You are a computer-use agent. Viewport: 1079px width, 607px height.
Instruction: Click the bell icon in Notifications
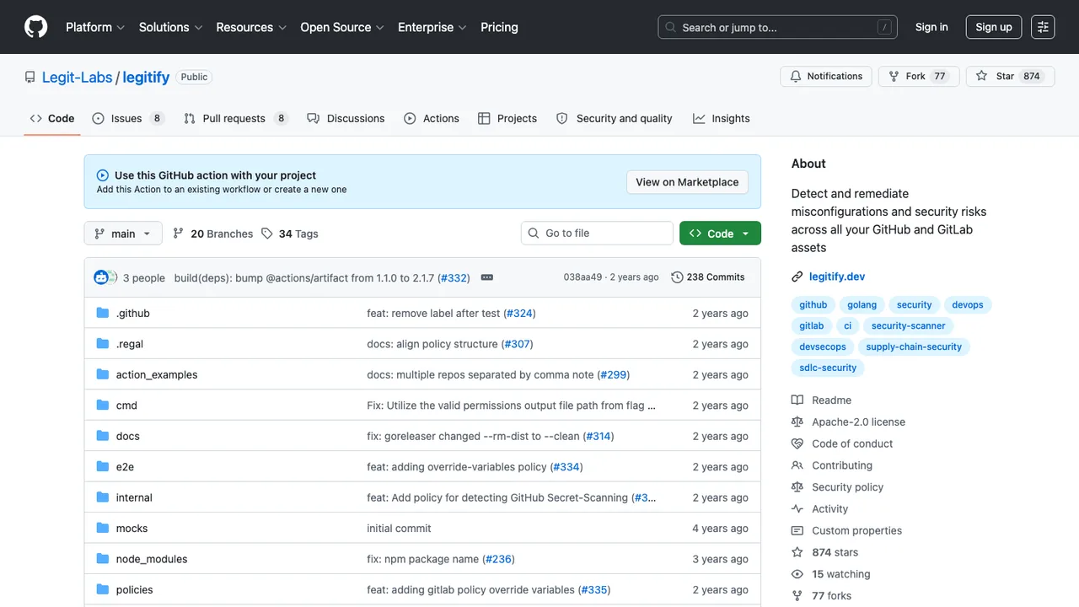796,76
